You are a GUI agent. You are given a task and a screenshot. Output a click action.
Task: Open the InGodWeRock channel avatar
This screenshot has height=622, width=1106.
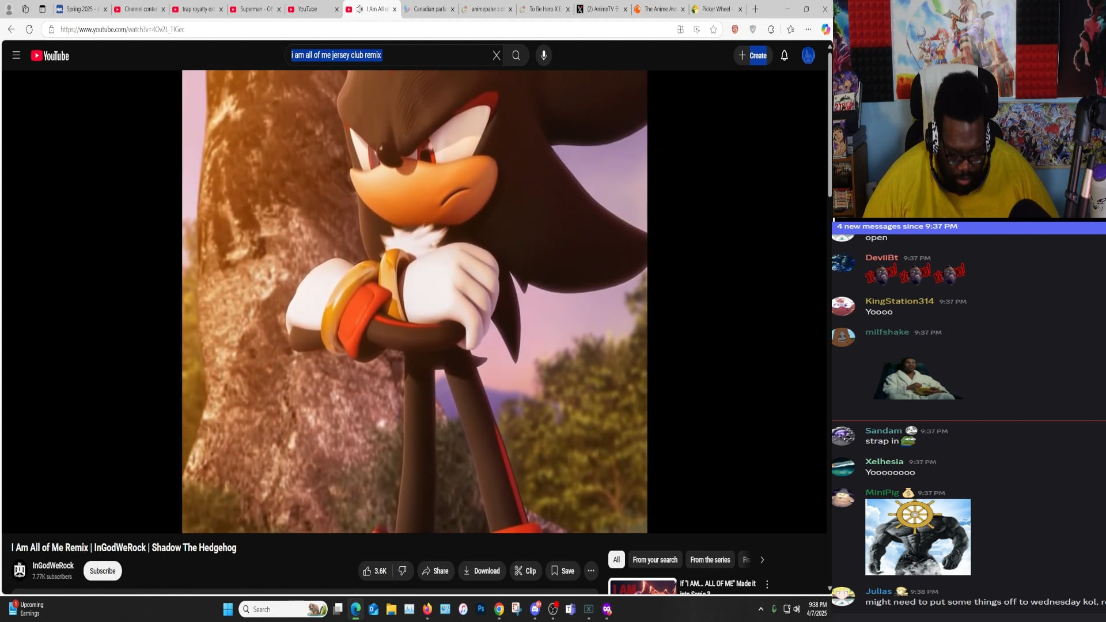click(20, 570)
